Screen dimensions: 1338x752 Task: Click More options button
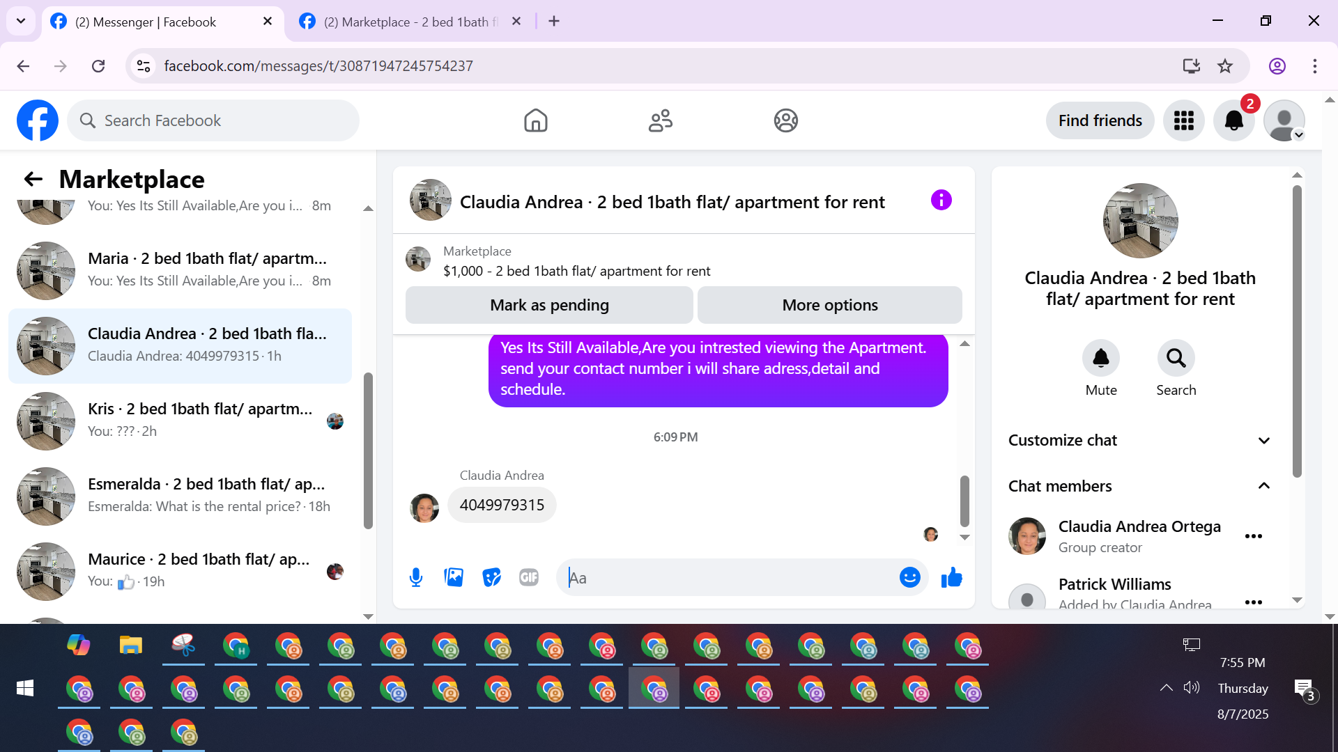[830, 305]
